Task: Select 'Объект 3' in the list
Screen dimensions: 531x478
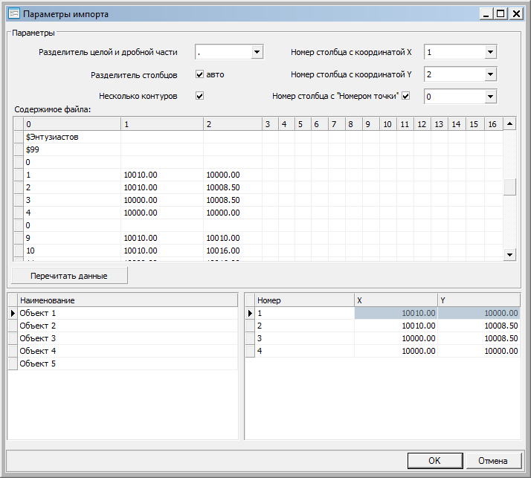Action: [x=38, y=338]
